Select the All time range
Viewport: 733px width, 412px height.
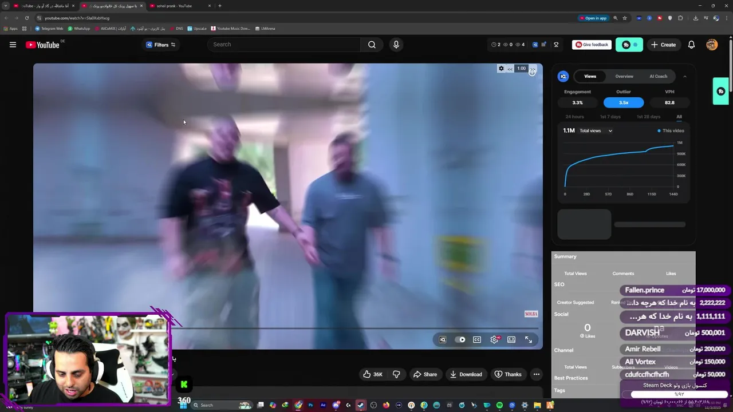click(x=679, y=117)
